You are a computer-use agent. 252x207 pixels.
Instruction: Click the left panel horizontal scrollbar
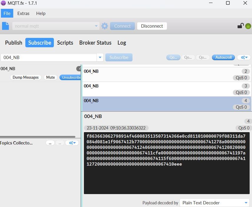pyautogui.click(x=38, y=137)
